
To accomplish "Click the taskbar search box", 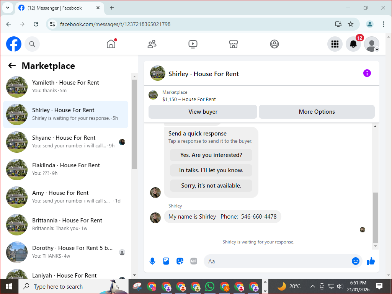I will [73, 286].
